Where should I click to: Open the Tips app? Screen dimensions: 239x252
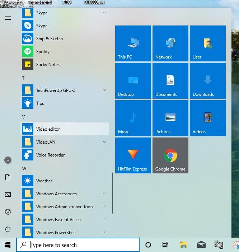pyautogui.click(x=65, y=103)
